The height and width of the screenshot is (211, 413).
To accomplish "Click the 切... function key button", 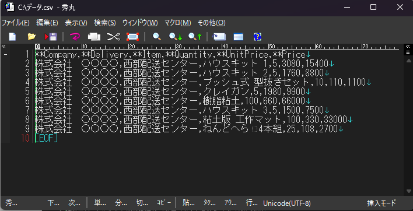I will (142, 203).
